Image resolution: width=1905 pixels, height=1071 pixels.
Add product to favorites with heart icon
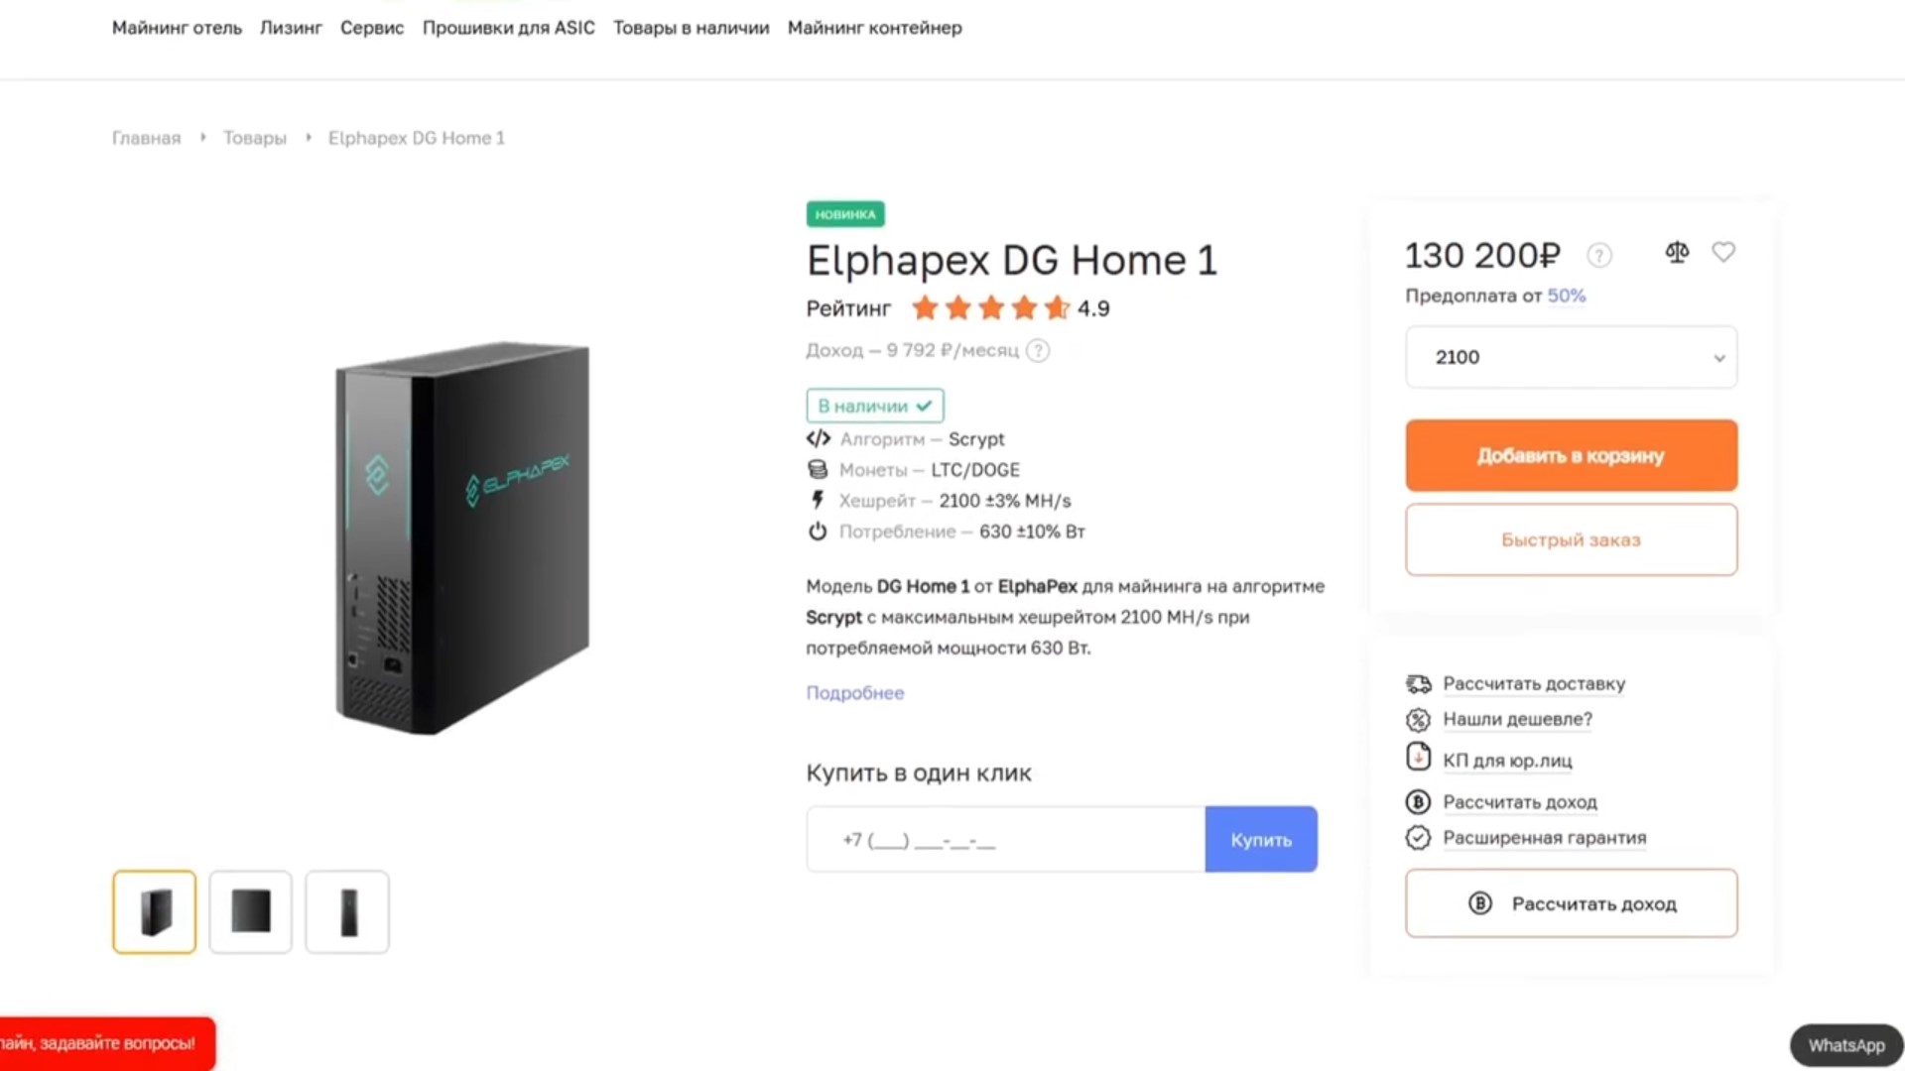coord(1723,253)
